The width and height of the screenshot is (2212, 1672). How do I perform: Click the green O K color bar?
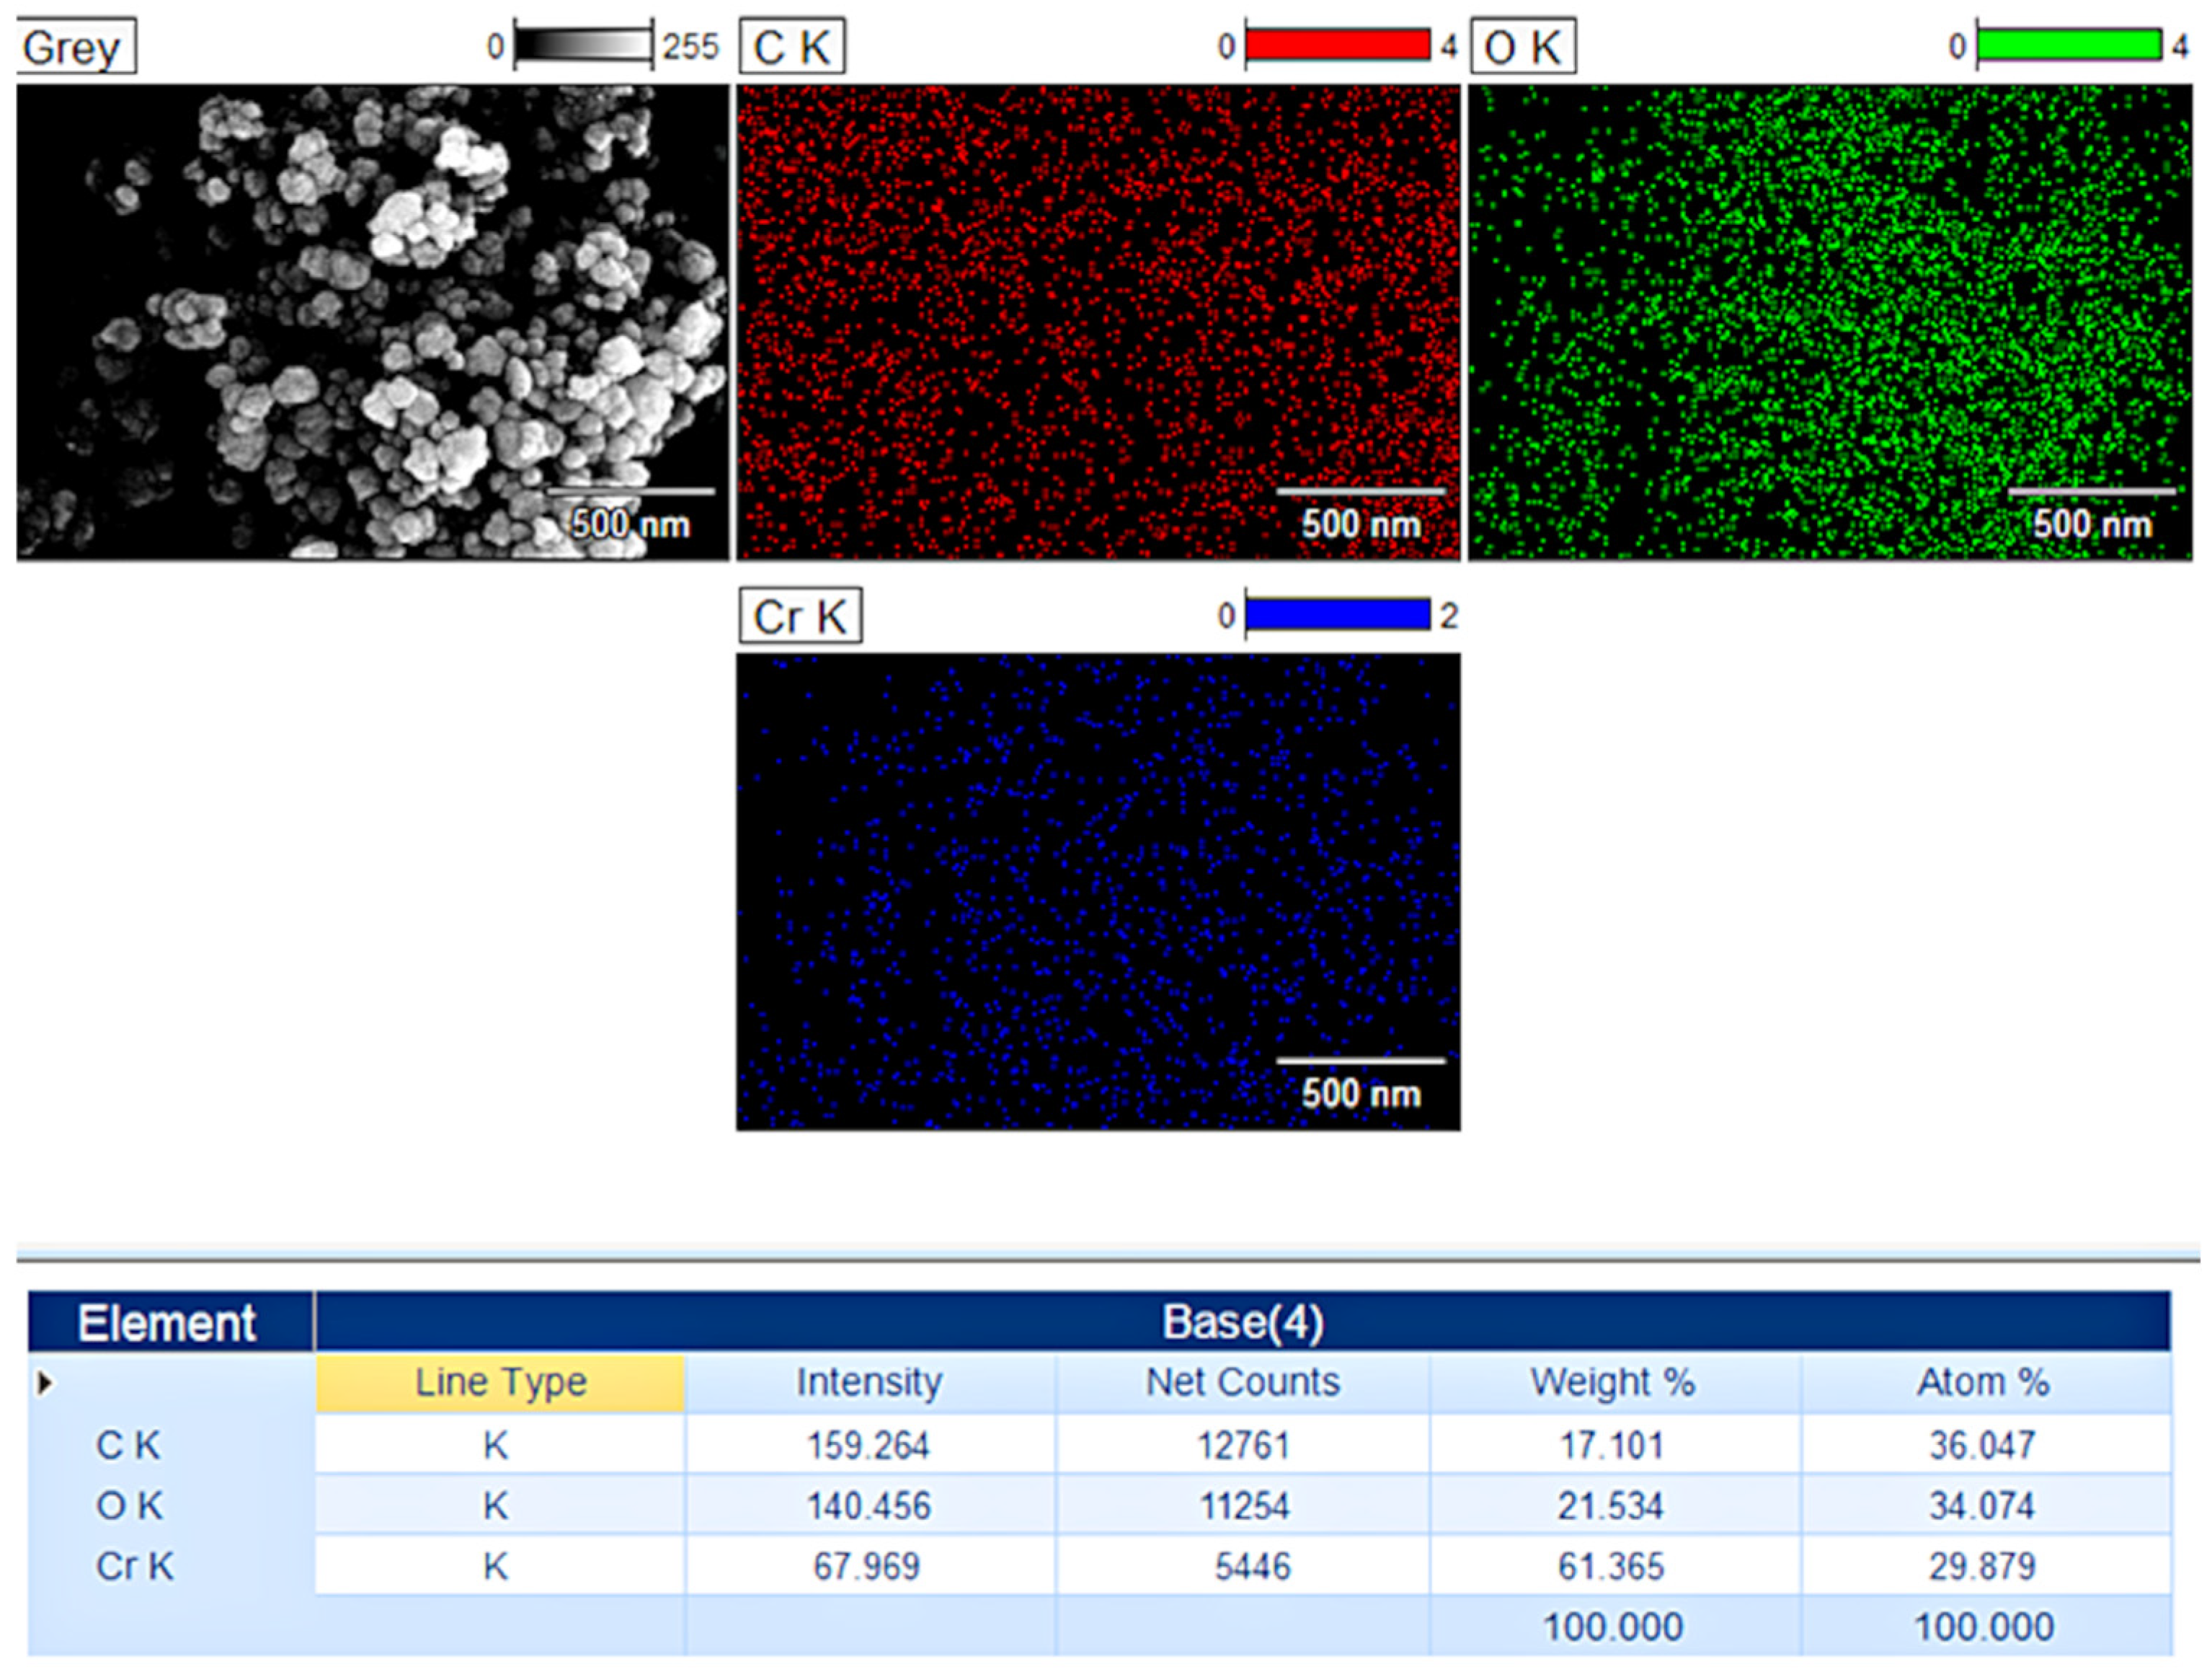point(2069,46)
